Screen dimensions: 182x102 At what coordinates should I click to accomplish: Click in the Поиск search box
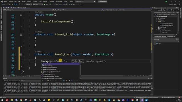[x=85, y=1]
